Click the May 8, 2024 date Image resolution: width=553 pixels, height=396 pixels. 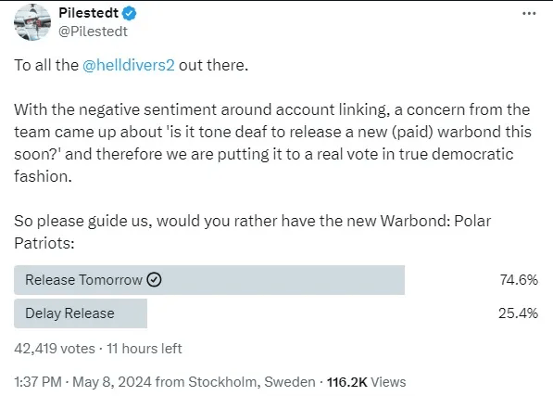pos(112,382)
